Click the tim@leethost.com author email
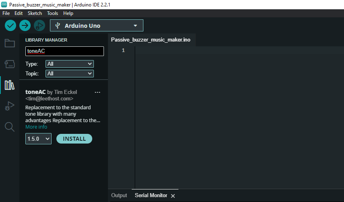Screen dimensions: 344x202 pyautogui.click(x=50, y=99)
